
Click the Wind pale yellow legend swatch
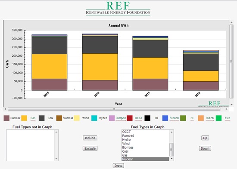click(x=77, y=118)
